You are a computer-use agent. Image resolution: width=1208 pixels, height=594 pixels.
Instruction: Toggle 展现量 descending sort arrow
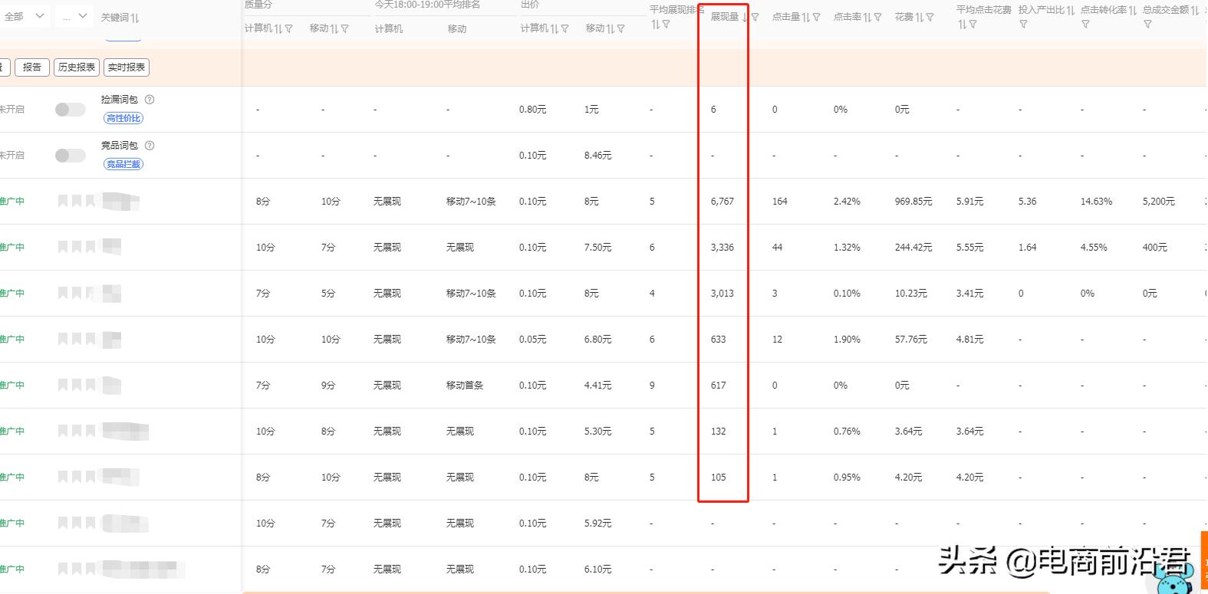[744, 17]
